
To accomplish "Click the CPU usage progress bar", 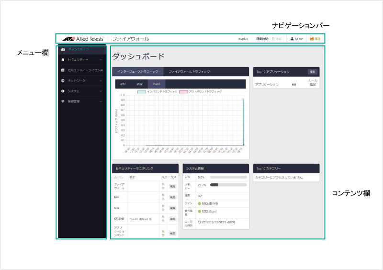I will [x=228, y=177].
